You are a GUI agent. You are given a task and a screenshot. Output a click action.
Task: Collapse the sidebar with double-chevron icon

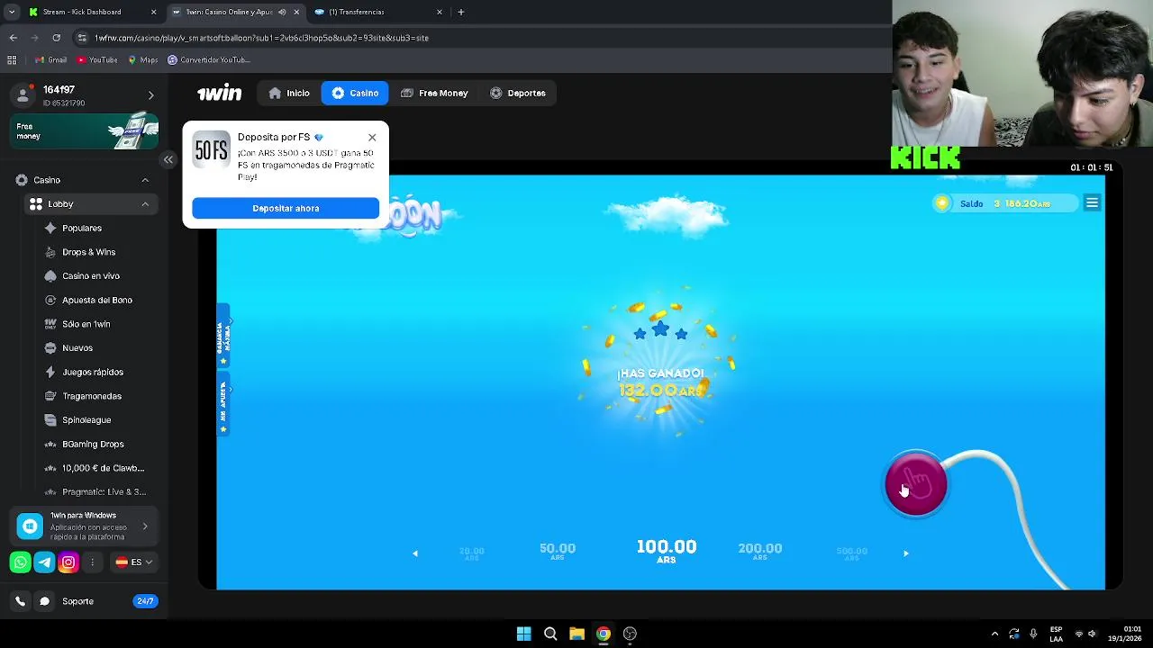[168, 160]
